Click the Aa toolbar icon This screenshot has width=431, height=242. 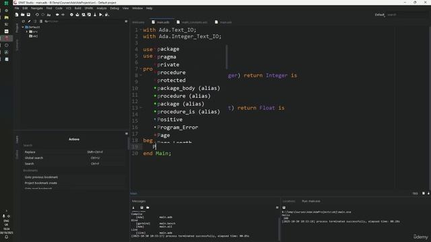[49, 15]
